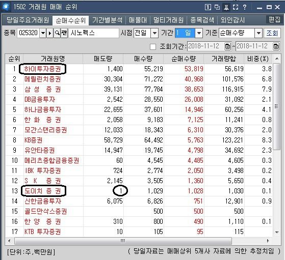
Task: Select the 한 화 증 권 row
Action: click(139, 120)
